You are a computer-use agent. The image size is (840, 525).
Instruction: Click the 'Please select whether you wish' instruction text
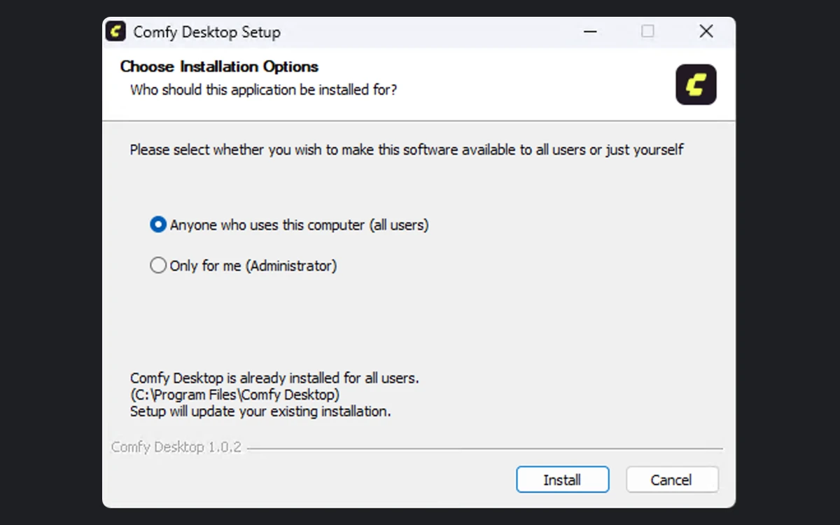[x=407, y=150]
